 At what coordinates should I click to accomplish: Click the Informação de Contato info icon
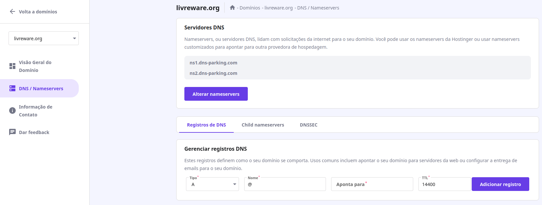point(12,111)
